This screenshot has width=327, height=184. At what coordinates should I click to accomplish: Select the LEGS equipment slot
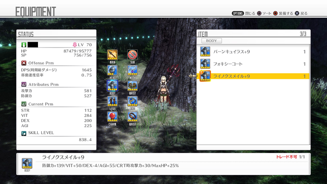point(112,101)
